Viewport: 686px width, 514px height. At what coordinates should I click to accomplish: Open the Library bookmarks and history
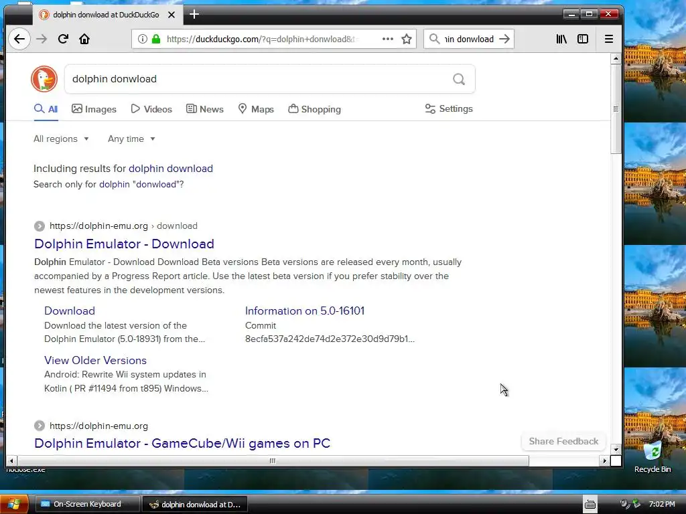[561, 39]
